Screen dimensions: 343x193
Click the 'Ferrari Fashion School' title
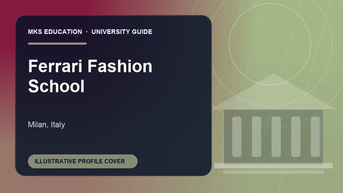pos(90,76)
